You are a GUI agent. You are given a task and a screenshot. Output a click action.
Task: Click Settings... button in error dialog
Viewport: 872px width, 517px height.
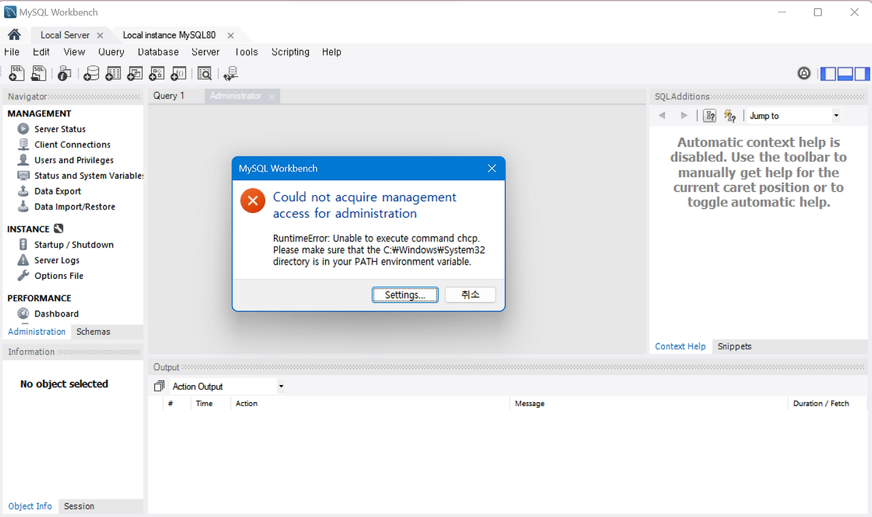(x=405, y=295)
